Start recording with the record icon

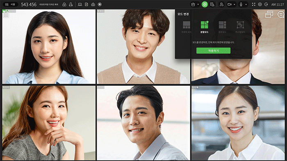(x=100, y=4)
